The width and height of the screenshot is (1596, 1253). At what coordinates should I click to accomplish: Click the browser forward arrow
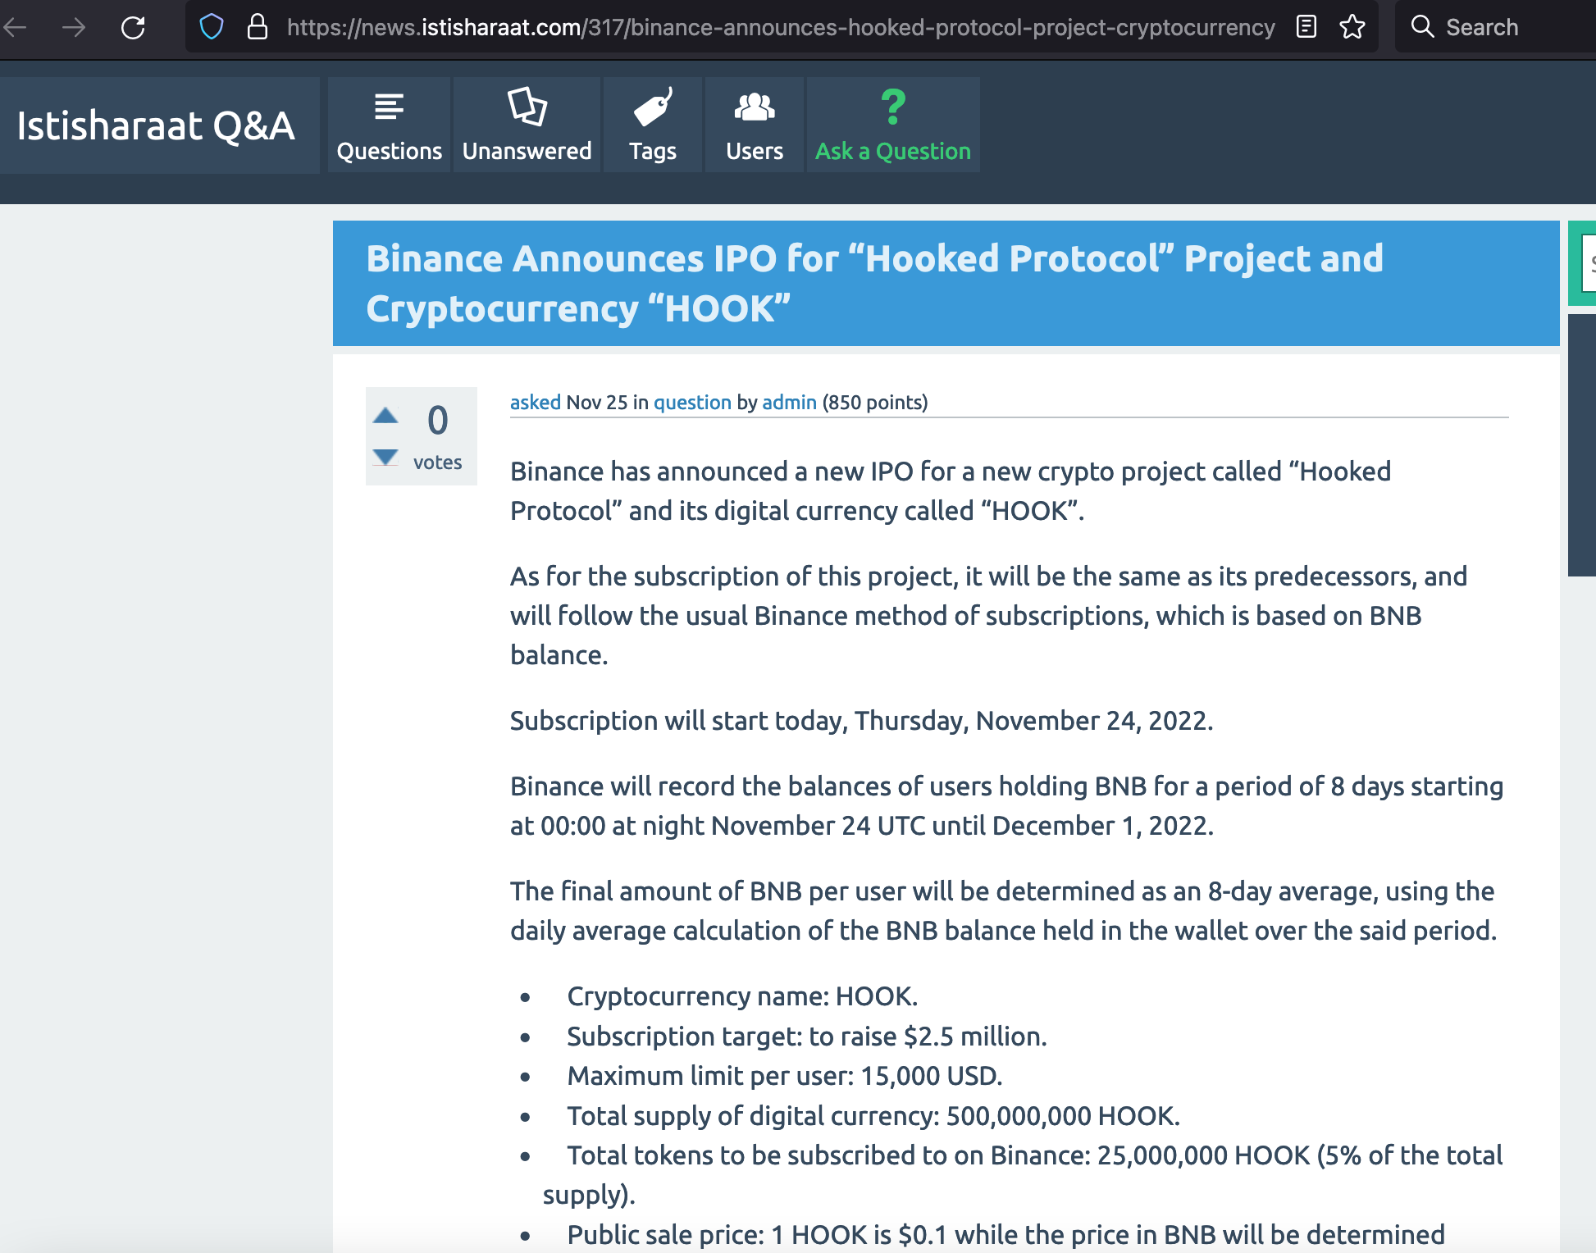click(x=74, y=28)
